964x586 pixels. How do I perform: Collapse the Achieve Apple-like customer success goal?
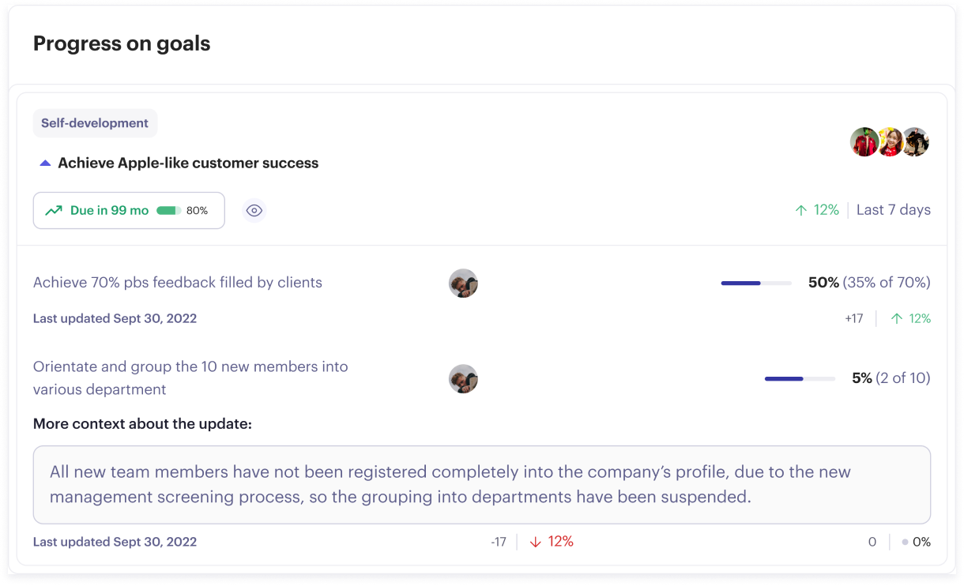45,163
